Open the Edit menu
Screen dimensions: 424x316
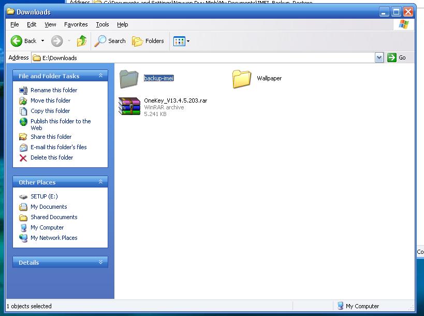coord(32,24)
